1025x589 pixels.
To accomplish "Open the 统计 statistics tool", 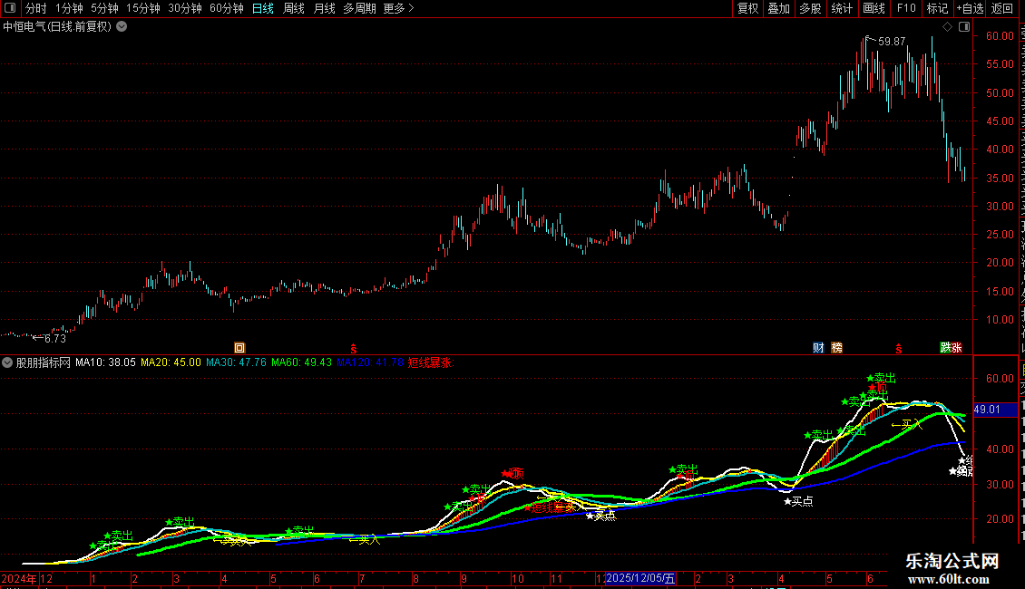I will coord(841,8).
